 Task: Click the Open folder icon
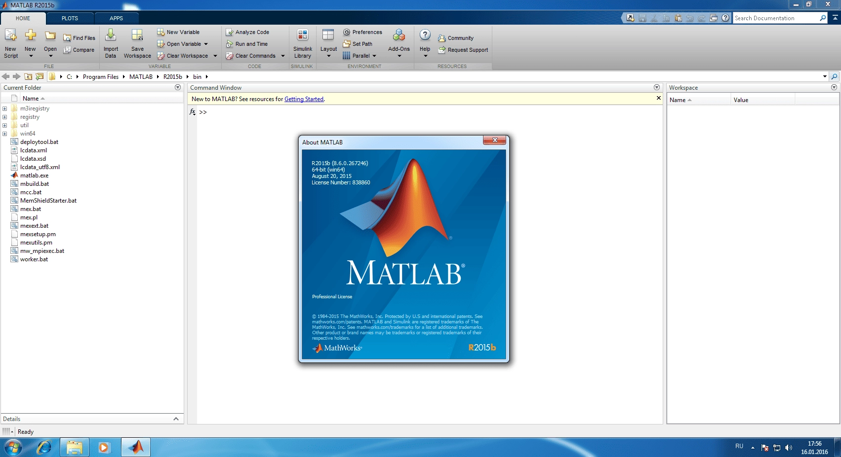[x=50, y=35]
